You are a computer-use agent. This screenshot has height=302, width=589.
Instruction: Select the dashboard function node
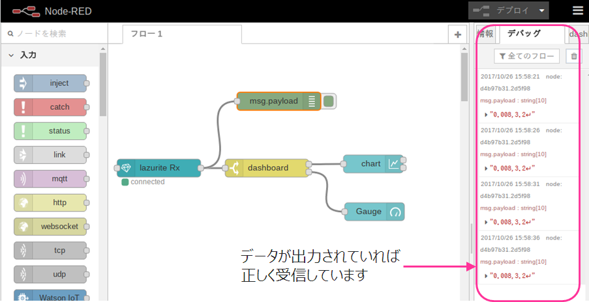click(267, 168)
